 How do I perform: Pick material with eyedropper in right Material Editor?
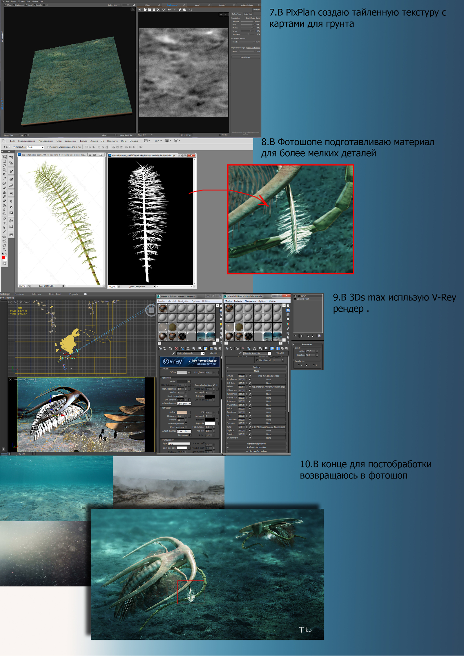click(x=240, y=353)
